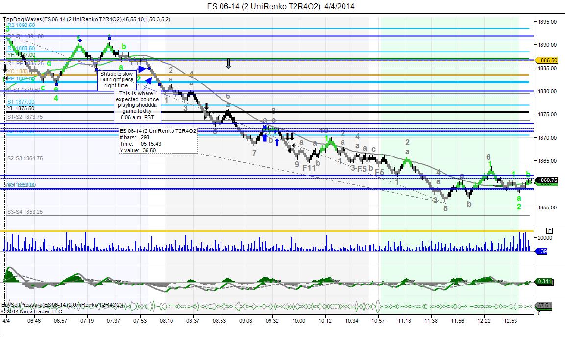
Task: Click the 'S1-S2 1873.75' level label
Action: coord(25,117)
